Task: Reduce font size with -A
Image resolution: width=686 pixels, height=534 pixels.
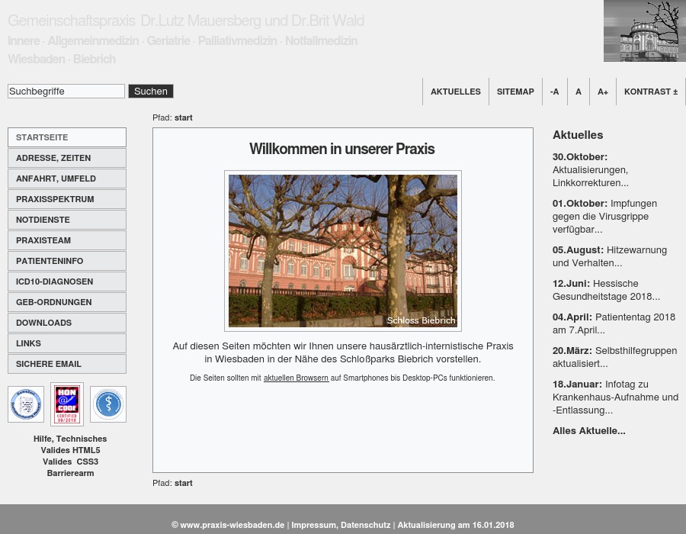Action: [554, 92]
